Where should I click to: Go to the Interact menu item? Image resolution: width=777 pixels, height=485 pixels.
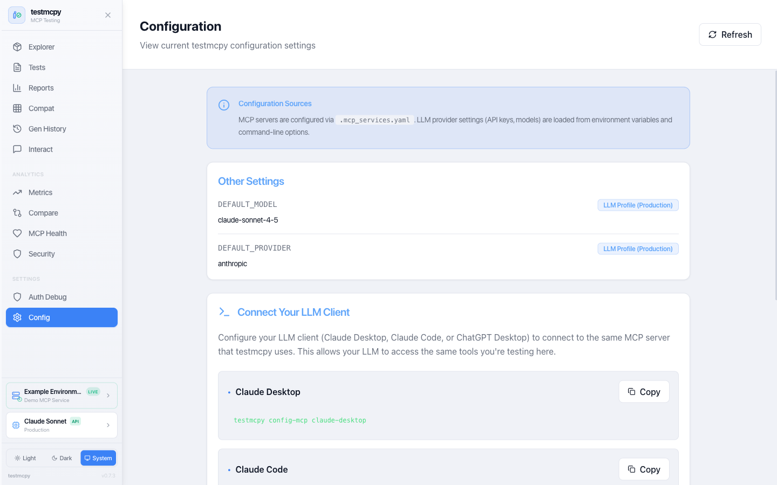[62, 149]
